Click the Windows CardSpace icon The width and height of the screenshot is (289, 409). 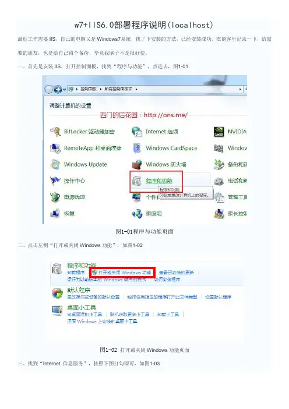pos(137,148)
